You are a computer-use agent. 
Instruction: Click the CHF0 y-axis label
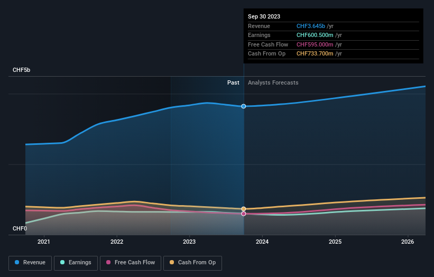(x=20, y=228)
